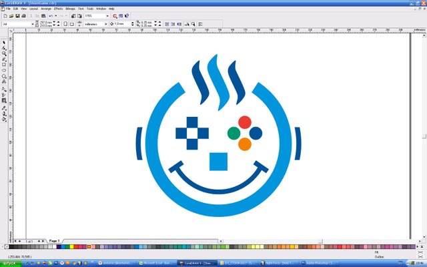Go to last page button in navigator
The height and width of the screenshot is (267, 427).
pyautogui.click(x=43, y=241)
